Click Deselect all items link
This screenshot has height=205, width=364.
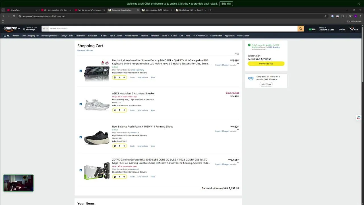tap(85, 50)
